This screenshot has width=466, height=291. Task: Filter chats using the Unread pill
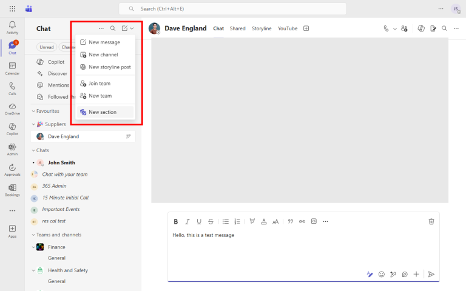click(46, 47)
